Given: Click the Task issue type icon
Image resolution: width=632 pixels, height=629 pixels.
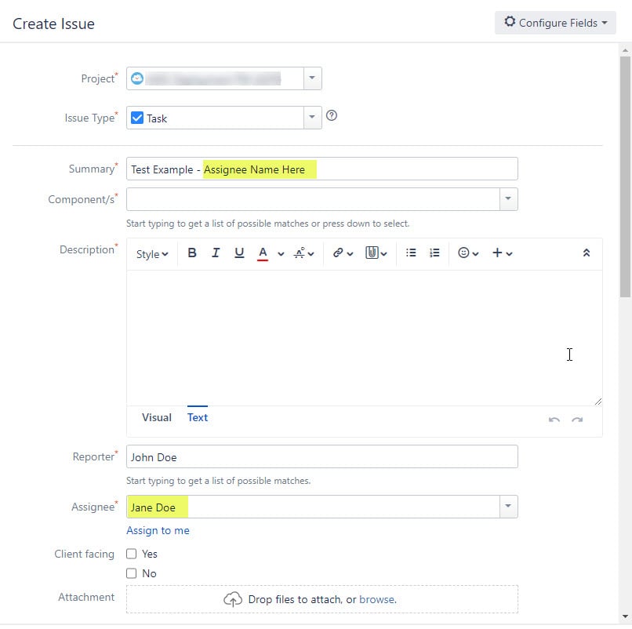Looking at the screenshot, I should (x=137, y=118).
